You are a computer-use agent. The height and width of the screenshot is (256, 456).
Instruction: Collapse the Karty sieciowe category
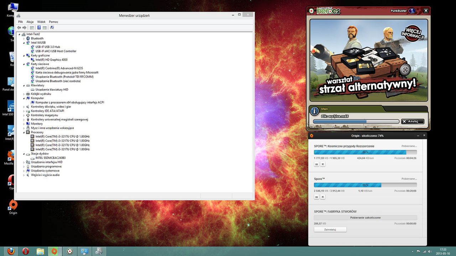pos(24,64)
